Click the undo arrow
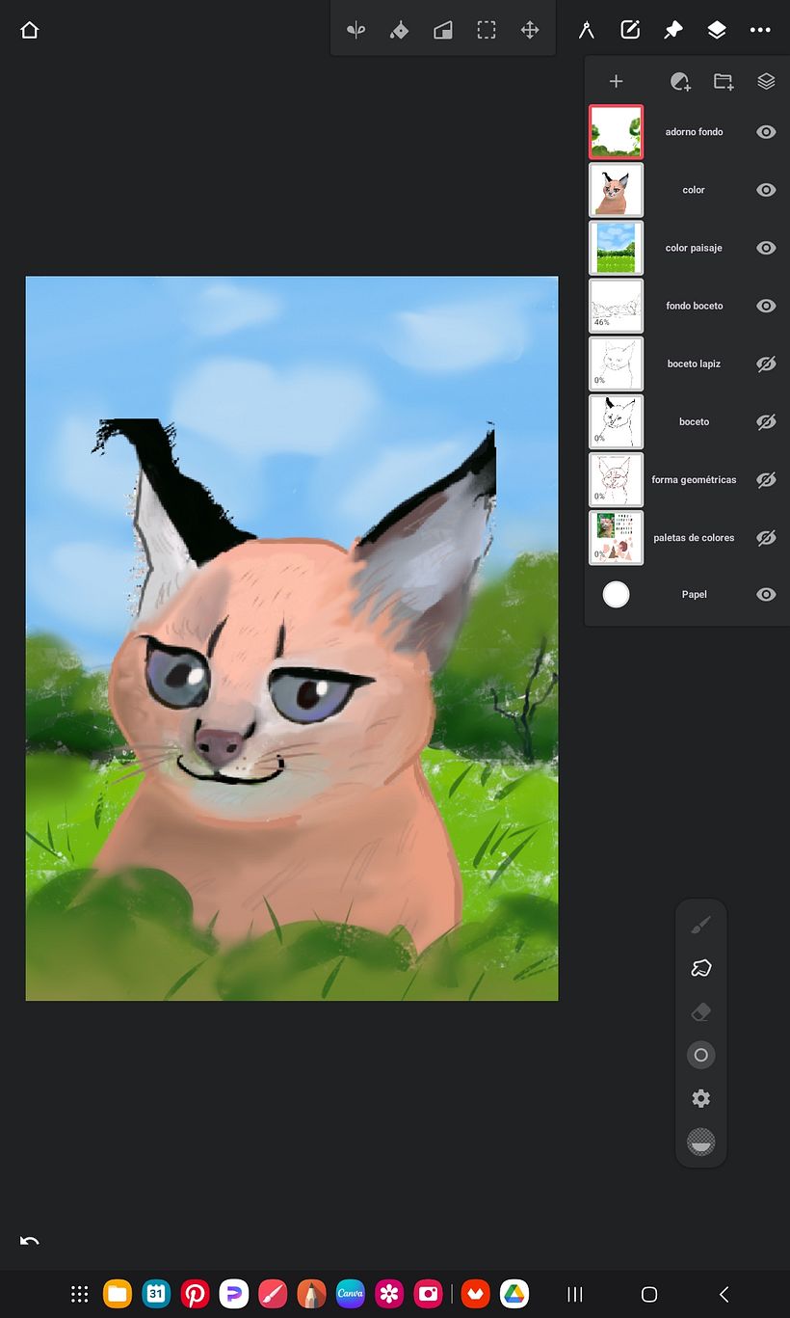Image resolution: width=790 pixels, height=1318 pixels. click(x=29, y=1240)
